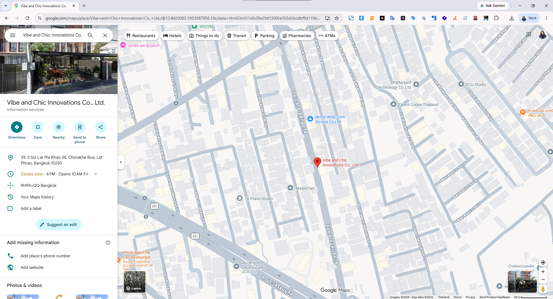Add place's phone number
This screenshot has height=299, width=553.
pyautogui.click(x=59, y=256)
